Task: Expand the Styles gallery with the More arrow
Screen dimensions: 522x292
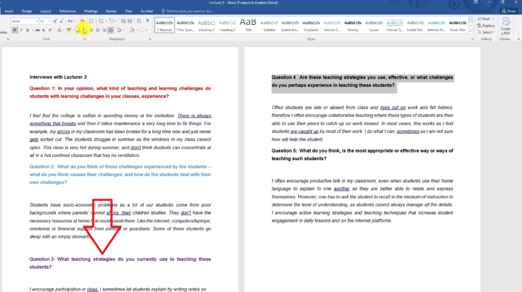Action: pos(471,31)
